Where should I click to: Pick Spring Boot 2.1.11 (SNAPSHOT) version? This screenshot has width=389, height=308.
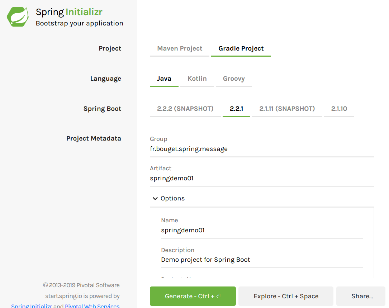click(x=287, y=109)
